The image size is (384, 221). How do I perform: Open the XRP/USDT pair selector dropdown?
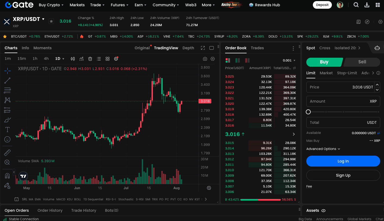[x=43, y=19]
